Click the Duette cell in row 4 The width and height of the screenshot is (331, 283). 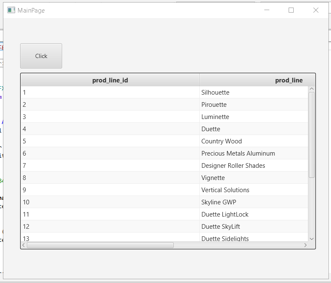[211, 129]
